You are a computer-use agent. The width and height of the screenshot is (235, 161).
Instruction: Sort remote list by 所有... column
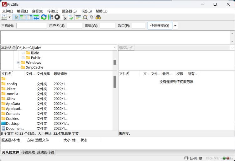pos(192,74)
